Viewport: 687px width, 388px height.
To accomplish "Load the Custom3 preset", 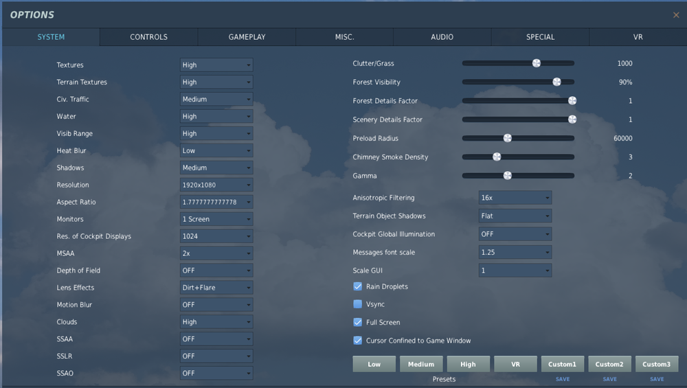I will click(656, 364).
